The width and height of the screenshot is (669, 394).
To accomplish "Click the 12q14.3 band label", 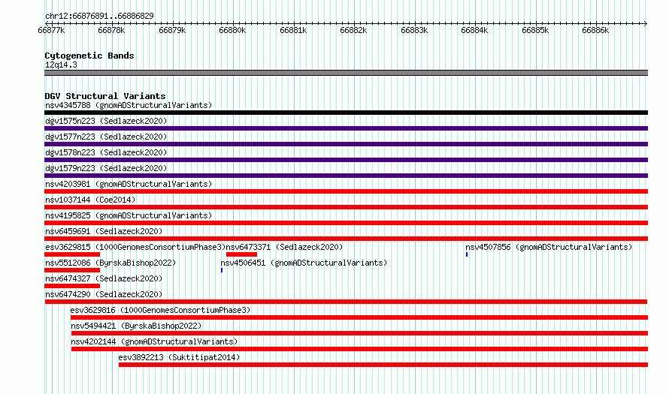I will coord(61,65).
